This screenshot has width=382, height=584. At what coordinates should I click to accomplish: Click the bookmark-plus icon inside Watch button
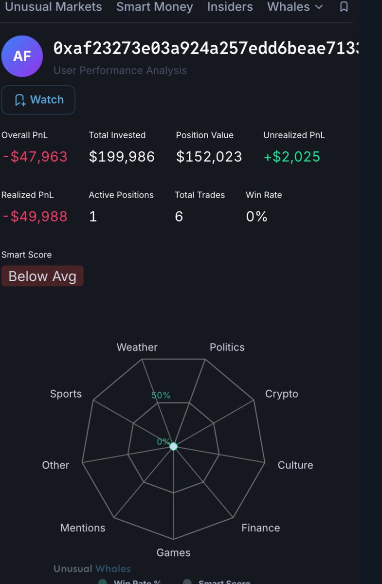[20, 100]
